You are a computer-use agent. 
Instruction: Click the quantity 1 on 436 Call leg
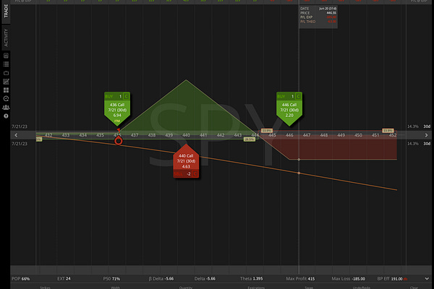point(120,96)
